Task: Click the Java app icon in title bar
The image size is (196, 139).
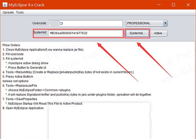Action: tap(5, 5)
